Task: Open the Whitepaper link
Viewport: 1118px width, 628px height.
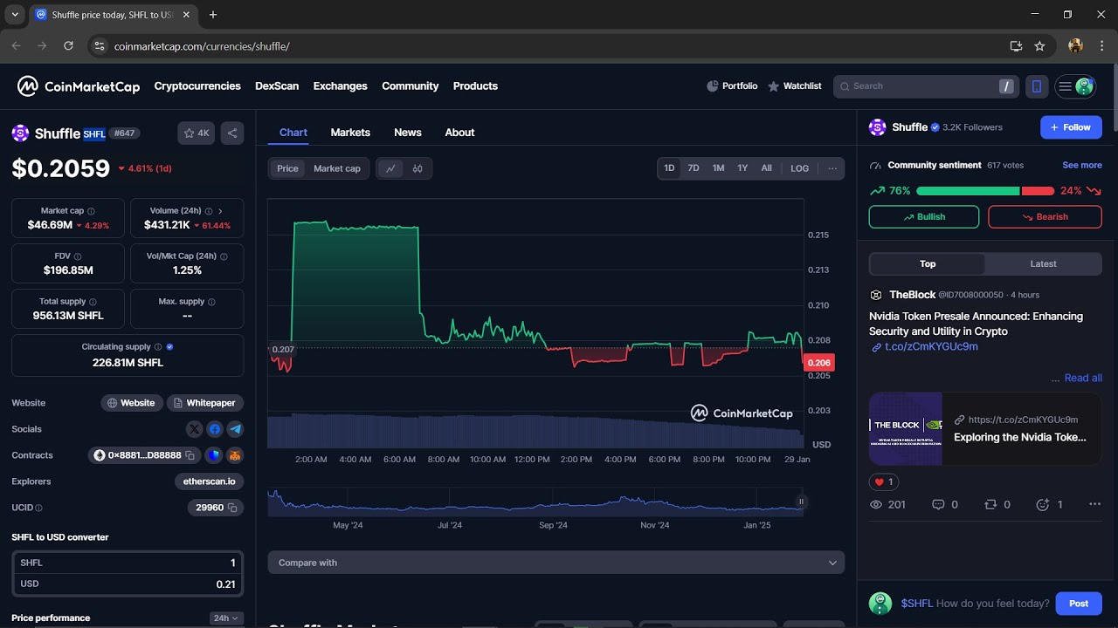Action: tap(204, 403)
